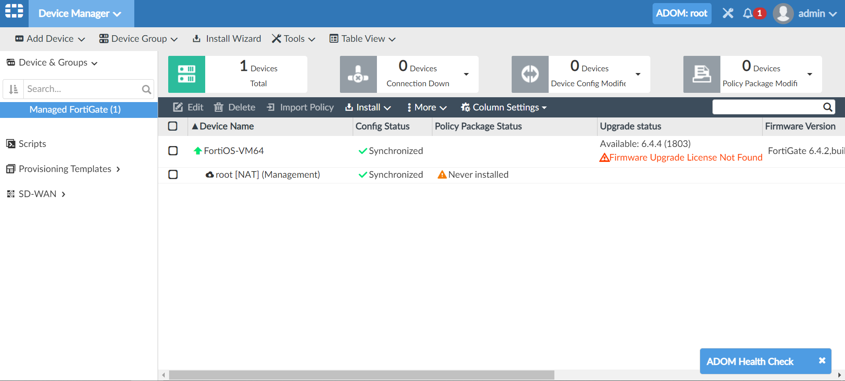The height and width of the screenshot is (381, 845).
Task: Click the Policy Package Modified icon
Action: click(701, 74)
